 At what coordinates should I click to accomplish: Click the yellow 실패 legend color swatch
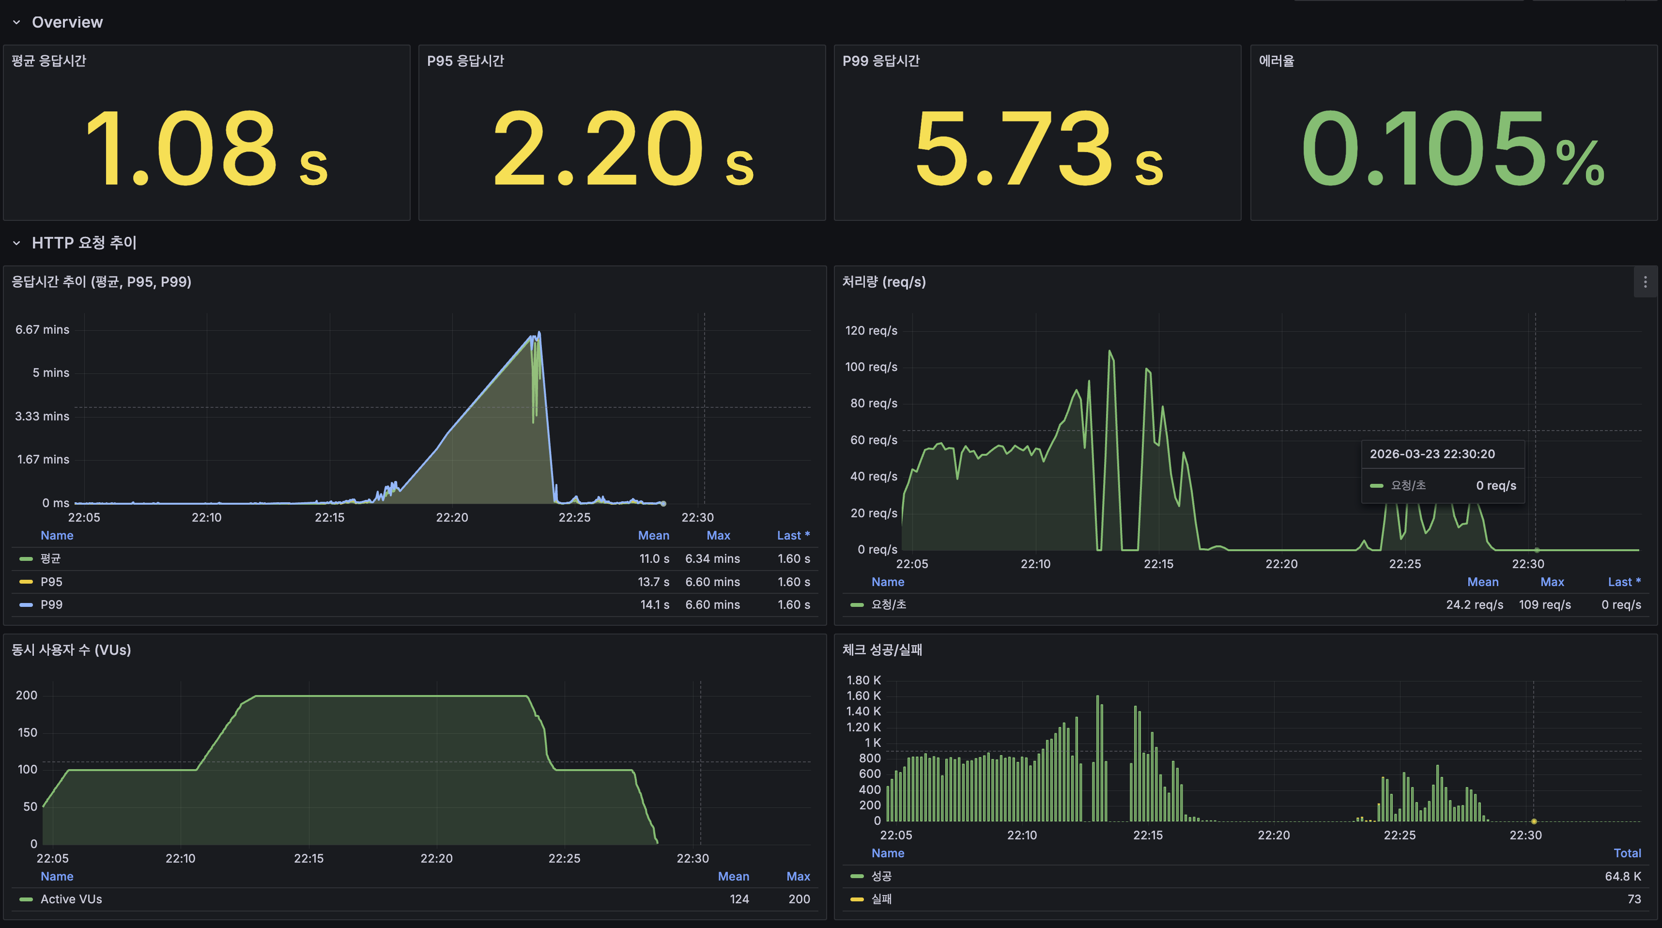pos(857,899)
